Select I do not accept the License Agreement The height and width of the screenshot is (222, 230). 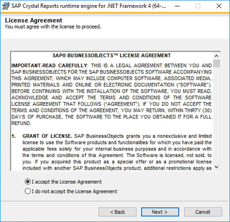pos(71,191)
